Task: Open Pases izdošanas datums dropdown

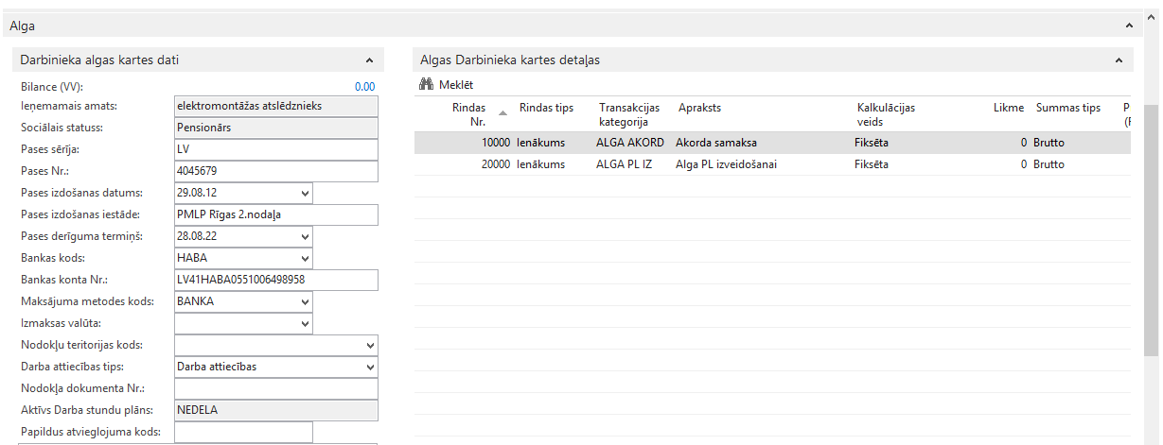Action: [x=304, y=193]
